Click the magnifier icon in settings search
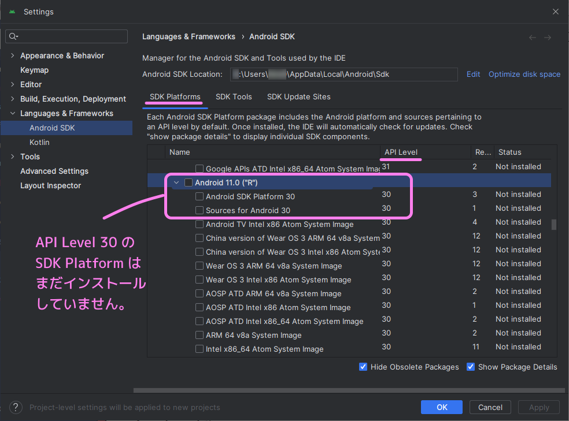This screenshot has width=569, height=421. point(13,36)
